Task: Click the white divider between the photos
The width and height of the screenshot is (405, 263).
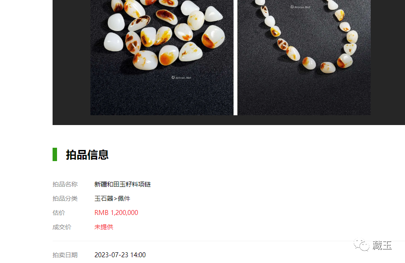Action: [x=235, y=57]
